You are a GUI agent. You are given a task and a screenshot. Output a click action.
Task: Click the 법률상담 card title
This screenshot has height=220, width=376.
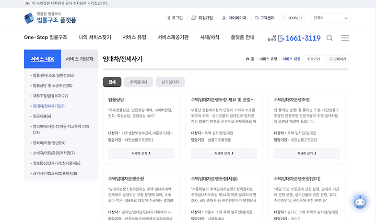coord(116,100)
